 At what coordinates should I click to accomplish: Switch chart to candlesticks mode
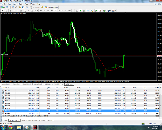pos(81,11)
